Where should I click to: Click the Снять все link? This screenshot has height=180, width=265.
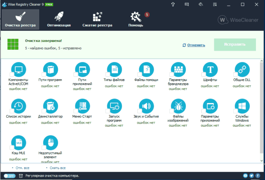tap(57, 168)
